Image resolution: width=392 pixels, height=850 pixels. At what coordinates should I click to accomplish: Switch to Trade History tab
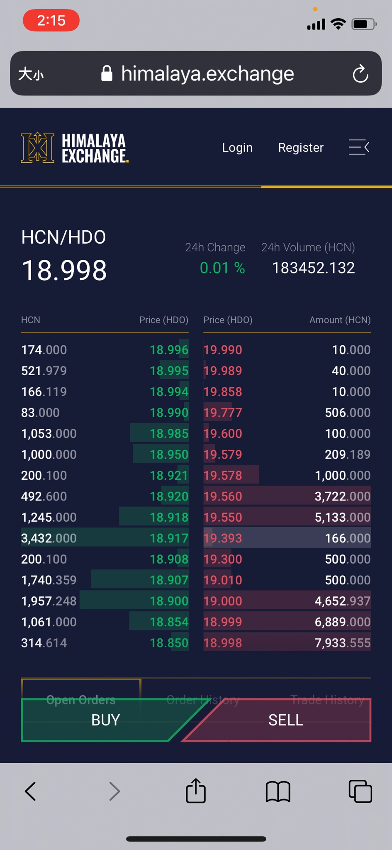click(x=327, y=700)
